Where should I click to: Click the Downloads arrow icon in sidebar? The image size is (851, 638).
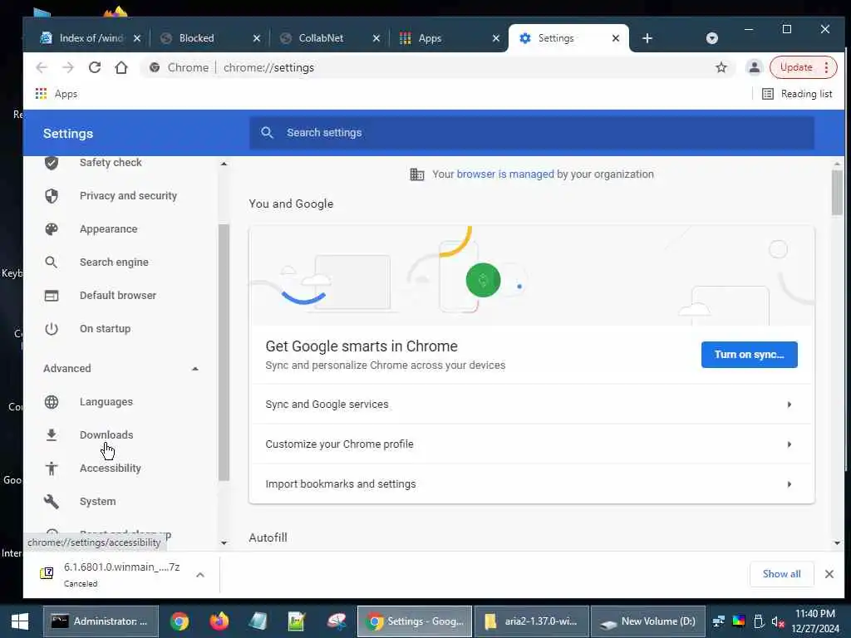point(52,435)
